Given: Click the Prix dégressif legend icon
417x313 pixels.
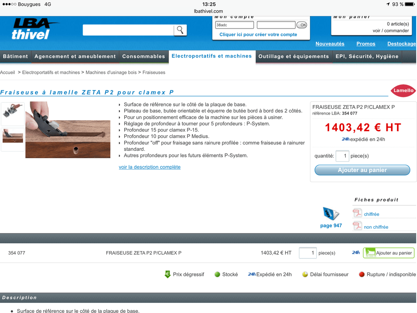Looking at the screenshot, I should [167, 274].
